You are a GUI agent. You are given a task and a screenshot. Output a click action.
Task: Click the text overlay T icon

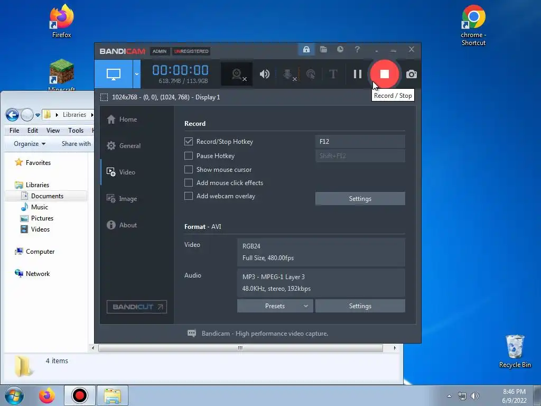pyautogui.click(x=333, y=74)
